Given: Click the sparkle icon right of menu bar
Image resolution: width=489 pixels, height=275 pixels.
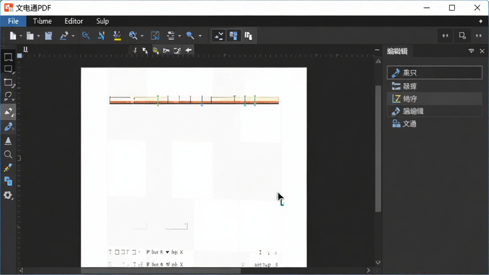Looking at the screenshot, I should coord(480,21).
